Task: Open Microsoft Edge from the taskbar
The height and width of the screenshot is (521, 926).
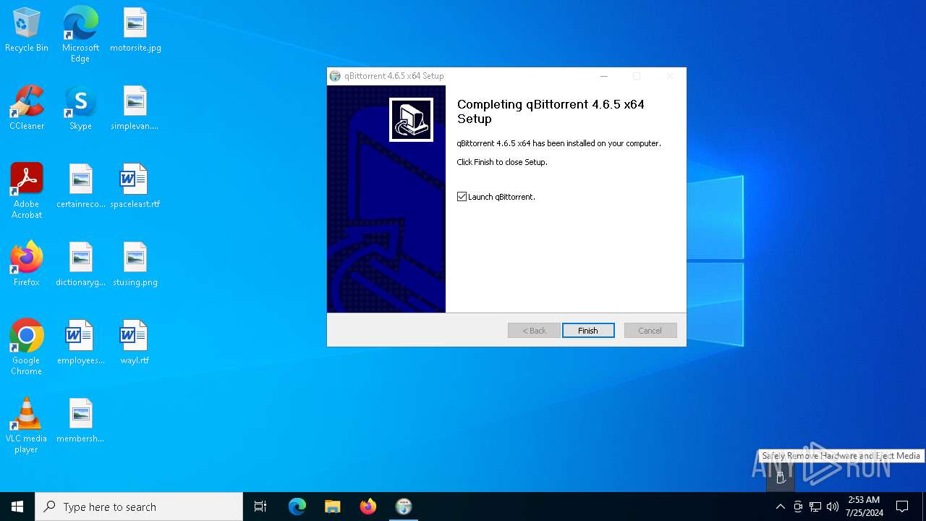Action: 297,507
